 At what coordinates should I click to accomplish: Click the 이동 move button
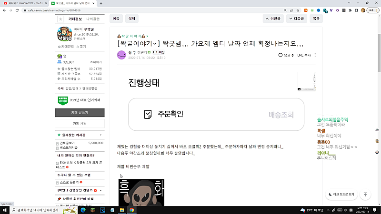116,19
